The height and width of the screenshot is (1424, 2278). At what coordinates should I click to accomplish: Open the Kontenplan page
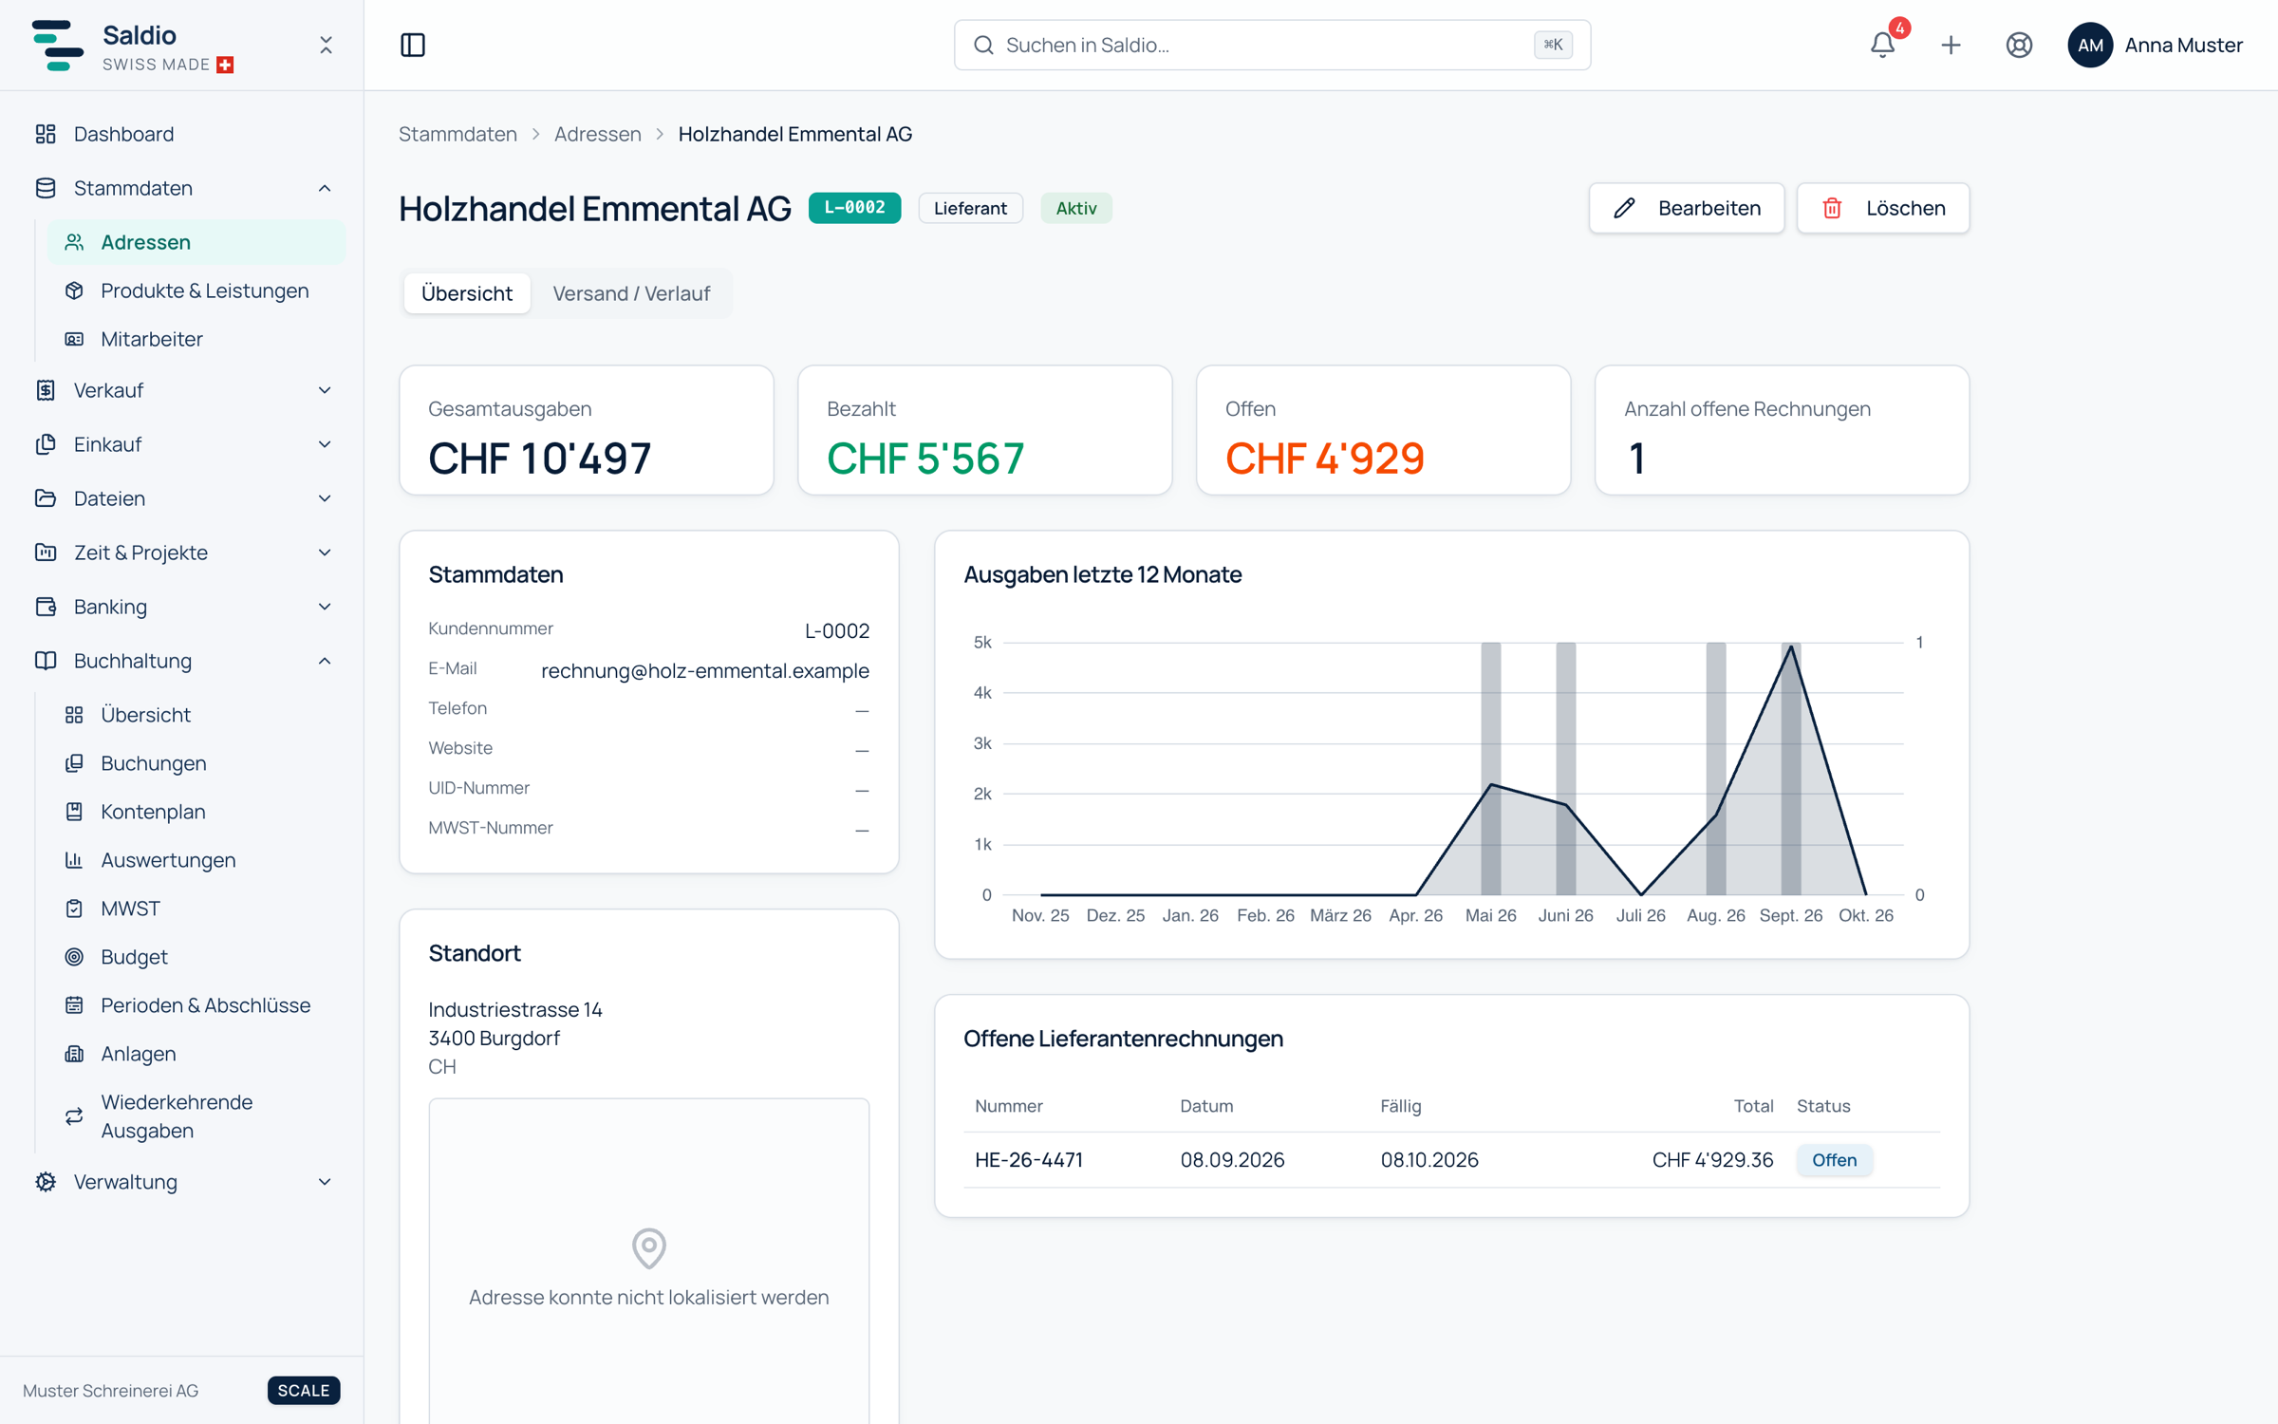pos(196,812)
